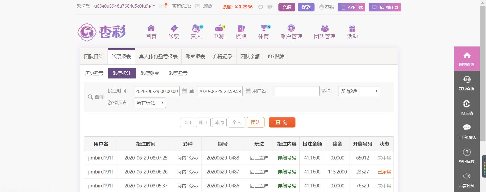Go to 首页 home nav icon
The width and height of the screenshot is (486, 192).
pyautogui.click(x=151, y=32)
